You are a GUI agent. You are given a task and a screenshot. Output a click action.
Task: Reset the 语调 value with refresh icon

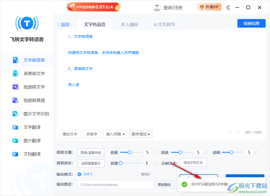coord(257,153)
